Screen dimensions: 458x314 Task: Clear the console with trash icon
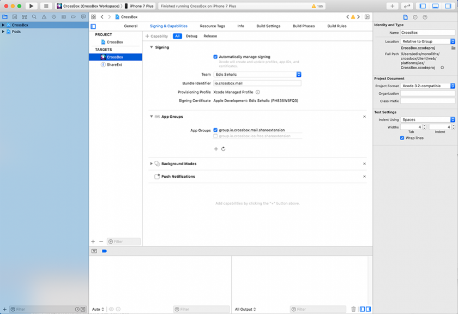tap(353, 309)
